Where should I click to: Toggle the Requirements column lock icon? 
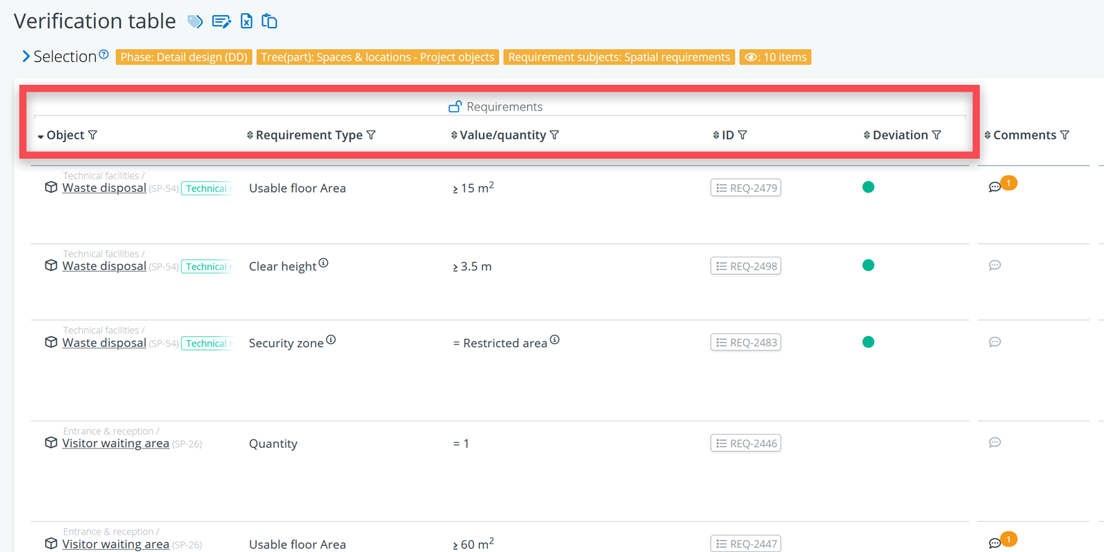[455, 106]
